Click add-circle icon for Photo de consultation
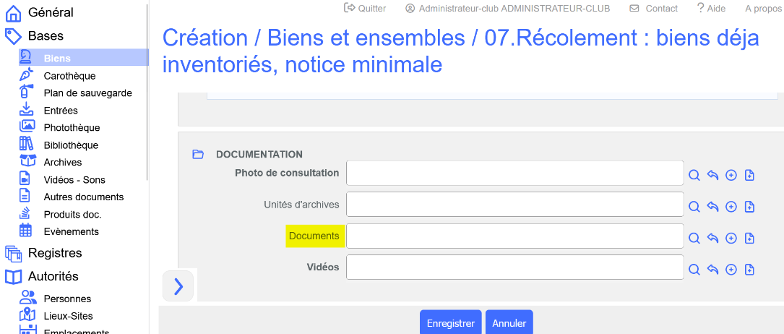This screenshot has width=784, height=334. [731, 175]
